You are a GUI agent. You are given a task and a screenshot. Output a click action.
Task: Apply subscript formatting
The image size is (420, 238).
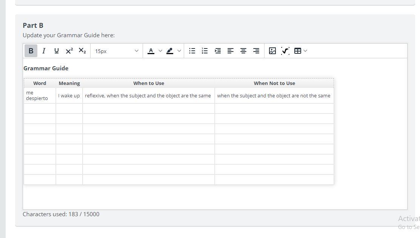point(82,51)
